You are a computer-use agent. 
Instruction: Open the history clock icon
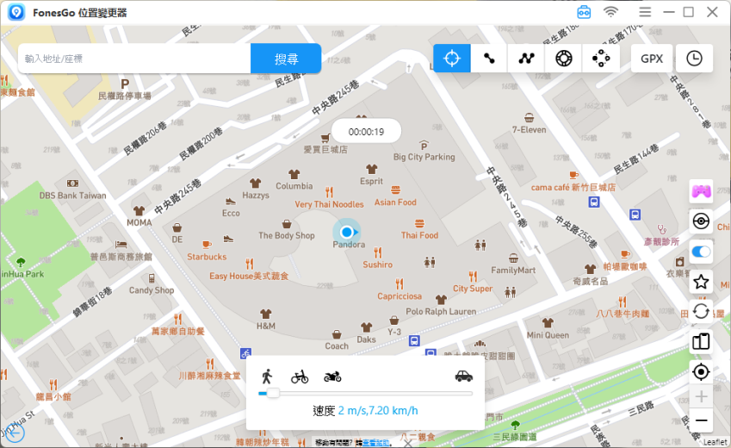point(694,59)
